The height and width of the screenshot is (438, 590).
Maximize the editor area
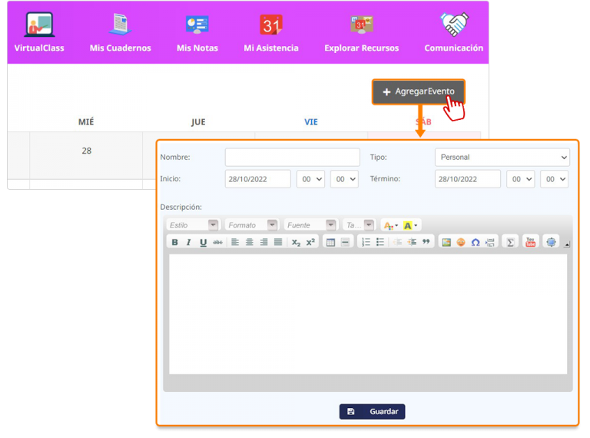pyautogui.click(x=551, y=242)
